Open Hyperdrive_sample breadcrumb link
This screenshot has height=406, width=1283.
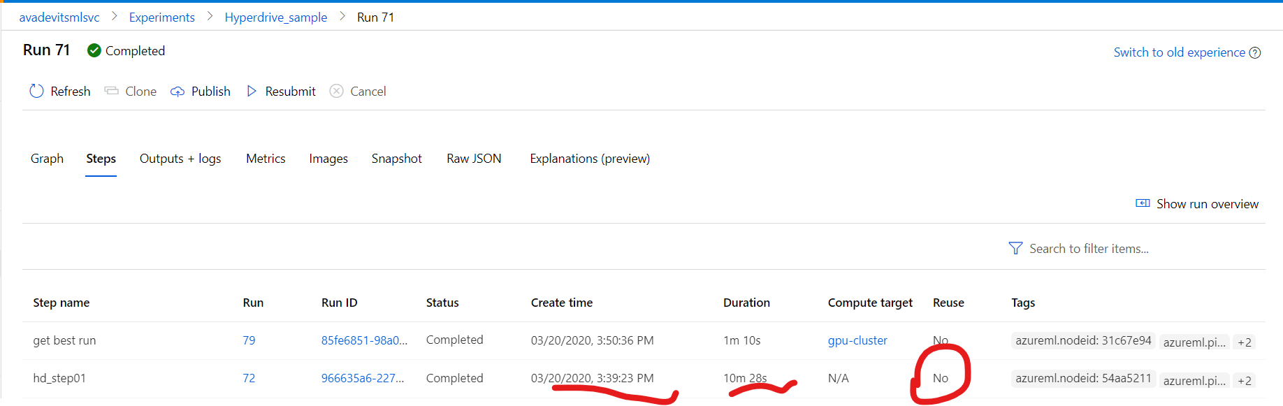click(x=275, y=17)
